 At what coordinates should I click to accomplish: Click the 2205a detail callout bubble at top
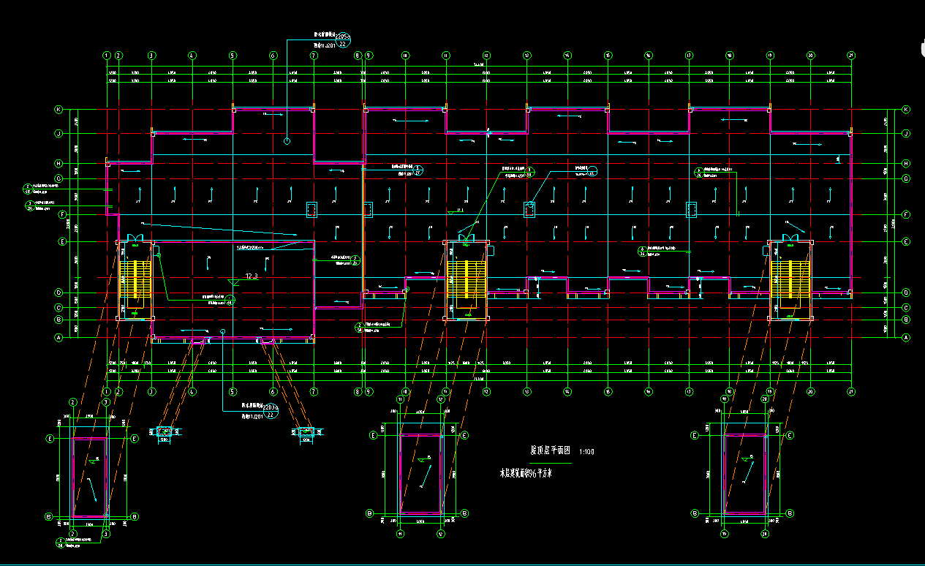[x=342, y=40]
